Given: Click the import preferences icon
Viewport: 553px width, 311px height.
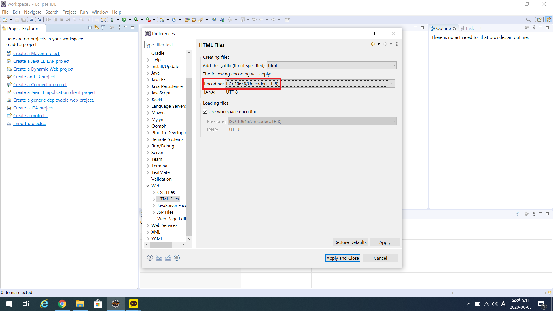Looking at the screenshot, I should tap(159, 258).
